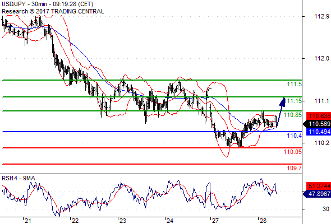The width and height of the screenshot is (331, 224).
Task: Select the 111.1 price axis label
Action: pyautogui.click(x=321, y=101)
